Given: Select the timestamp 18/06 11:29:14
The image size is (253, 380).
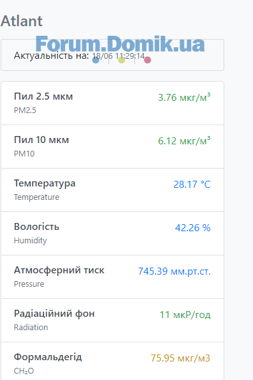Looking at the screenshot, I should point(118,56).
